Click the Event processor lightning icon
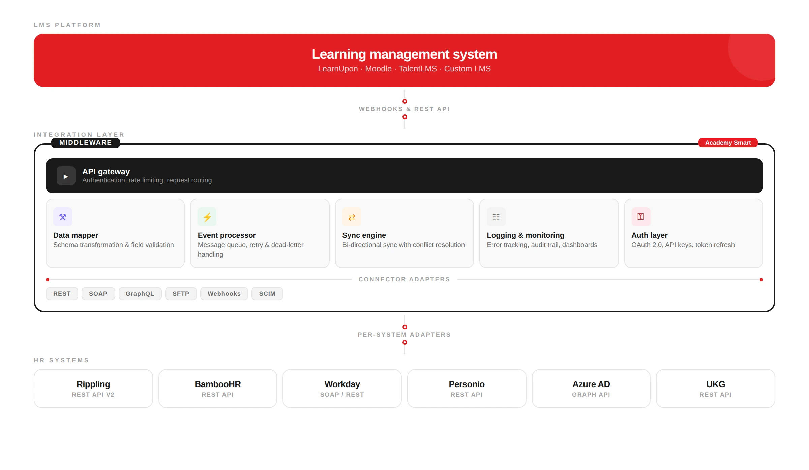Image resolution: width=809 pixels, height=470 pixels. click(x=207, y=217)
